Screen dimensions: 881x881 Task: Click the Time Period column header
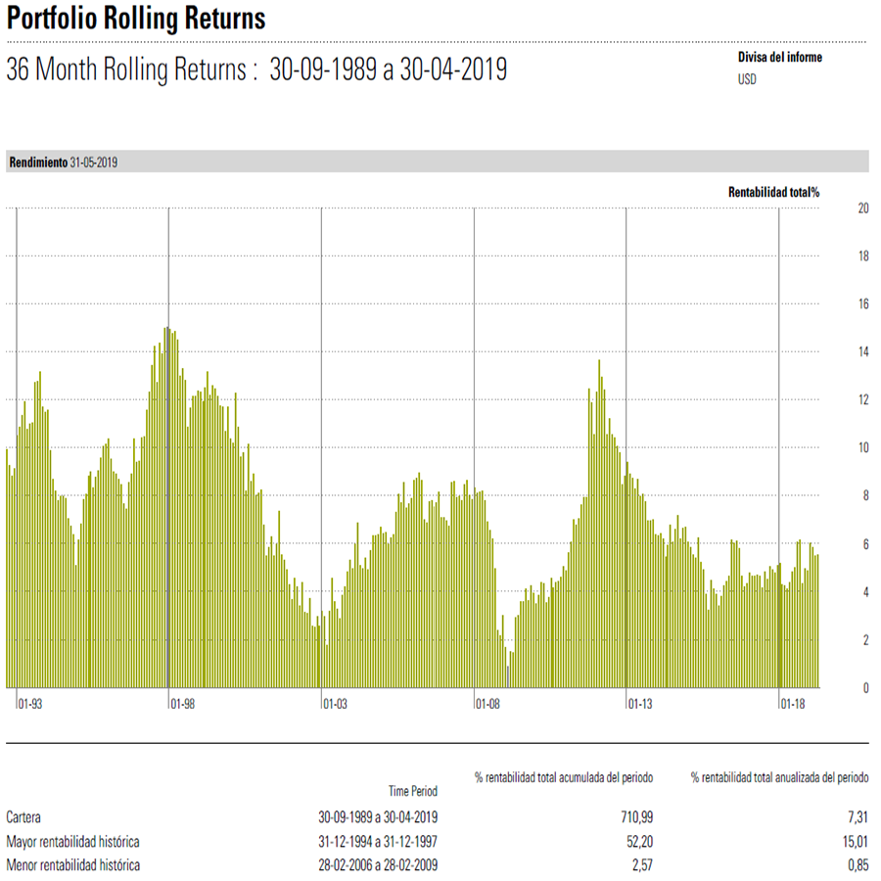pyautogui.click(x=412, y=791)
